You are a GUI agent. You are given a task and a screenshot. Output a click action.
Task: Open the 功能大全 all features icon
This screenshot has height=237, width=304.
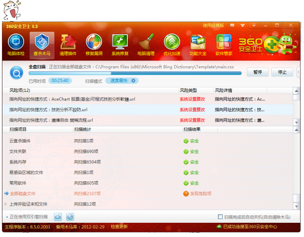pos(198,45)
